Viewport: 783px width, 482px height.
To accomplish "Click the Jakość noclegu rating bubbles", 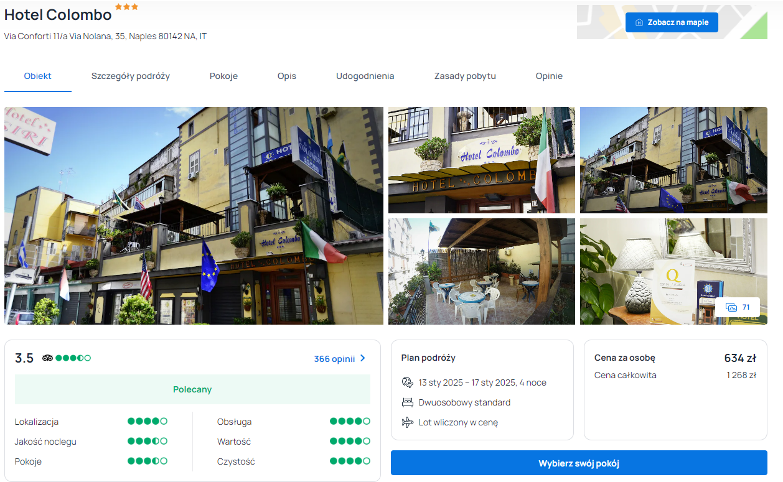I will pyautogui.click(x=148, y=441).
